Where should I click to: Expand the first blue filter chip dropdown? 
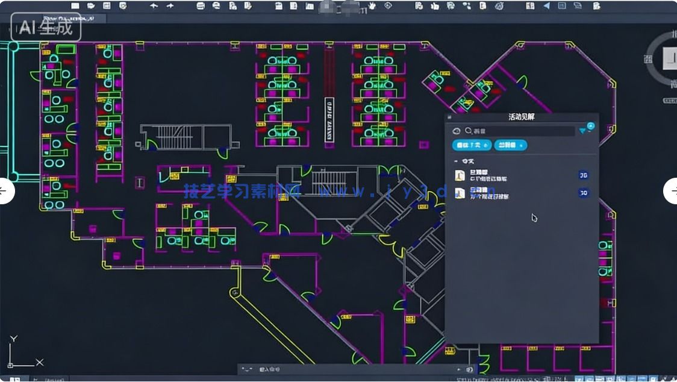(485, 145)
